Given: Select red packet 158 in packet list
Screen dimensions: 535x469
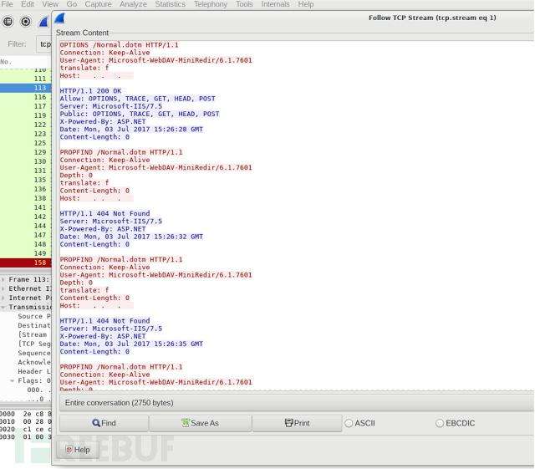Looking at the screenshot, I should (x=26, y=263).
